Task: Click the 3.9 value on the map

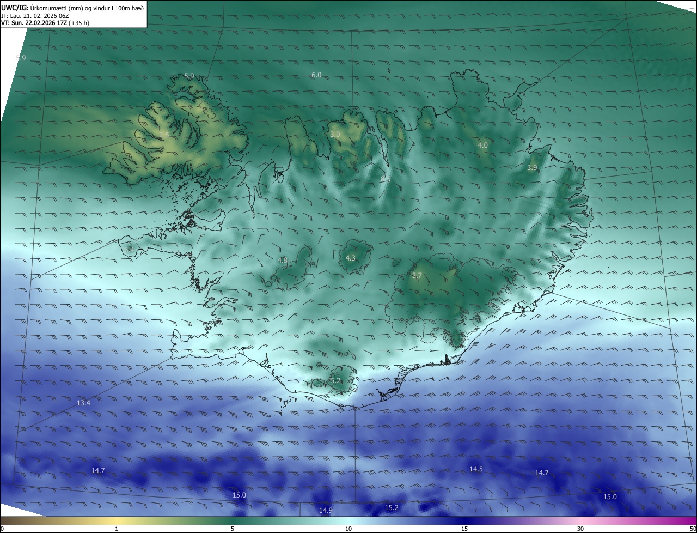Action: point(532,168)
